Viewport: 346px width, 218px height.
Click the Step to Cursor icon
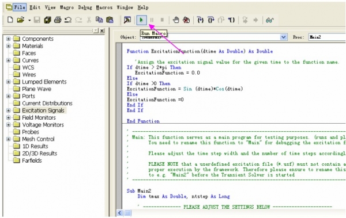coord(231,20)
